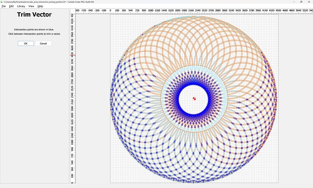Open the Help menu

point(40,6)
